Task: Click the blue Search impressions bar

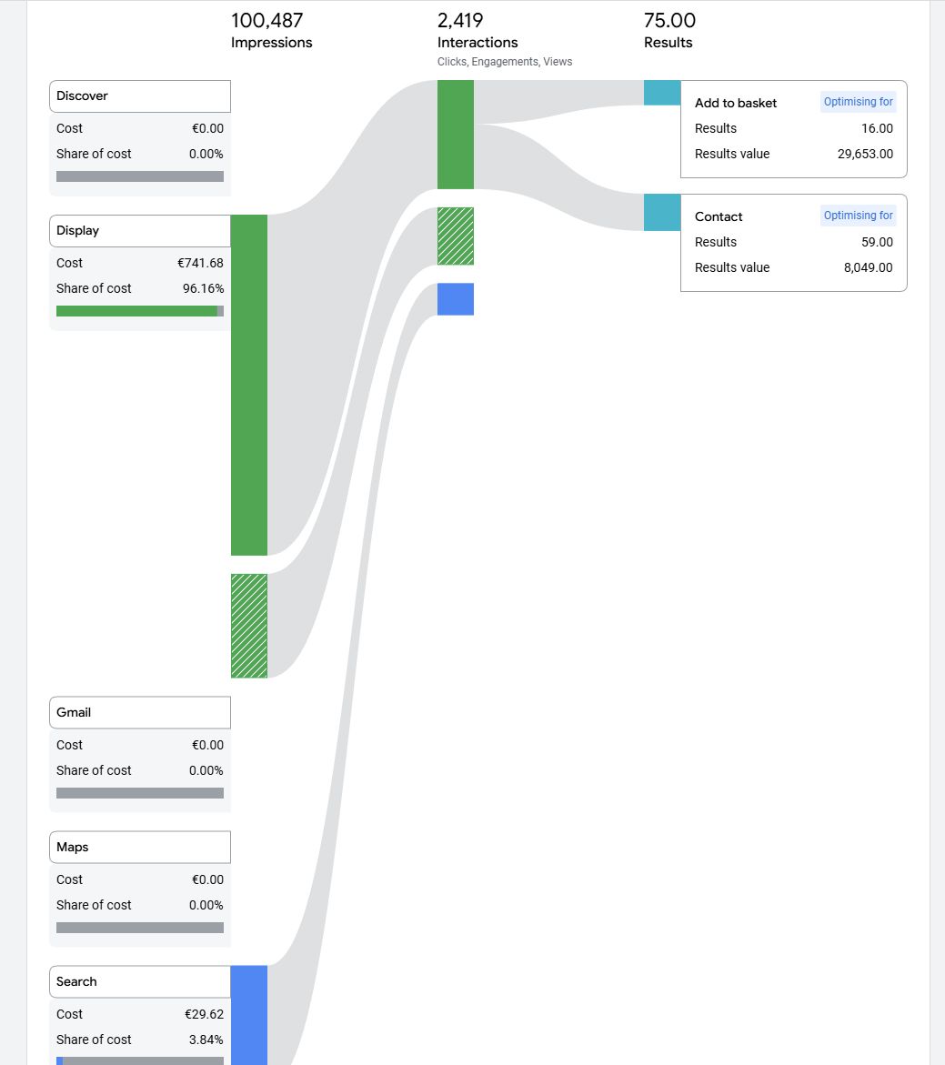Action: 249,1014
